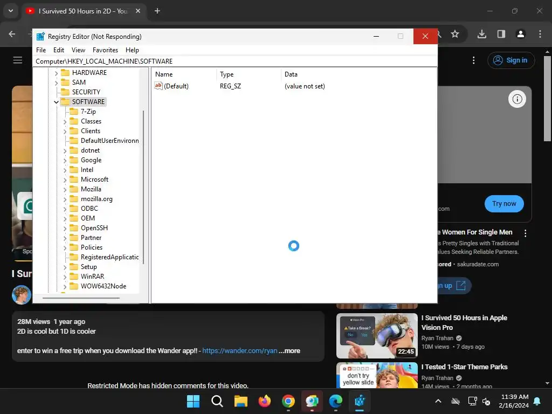This screenshot has width=552, height=414.
Task: Select the Partner key in tree
Action: 91,238
